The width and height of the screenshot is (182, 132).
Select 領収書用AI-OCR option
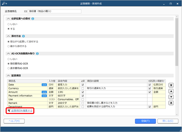(8, 64)
